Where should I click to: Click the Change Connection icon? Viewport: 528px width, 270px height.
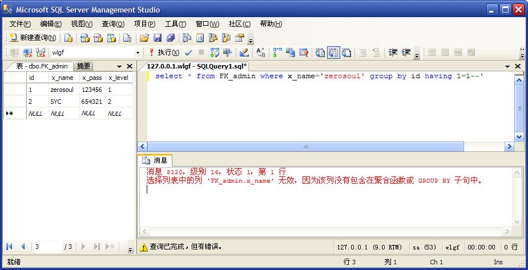(41, 53)
